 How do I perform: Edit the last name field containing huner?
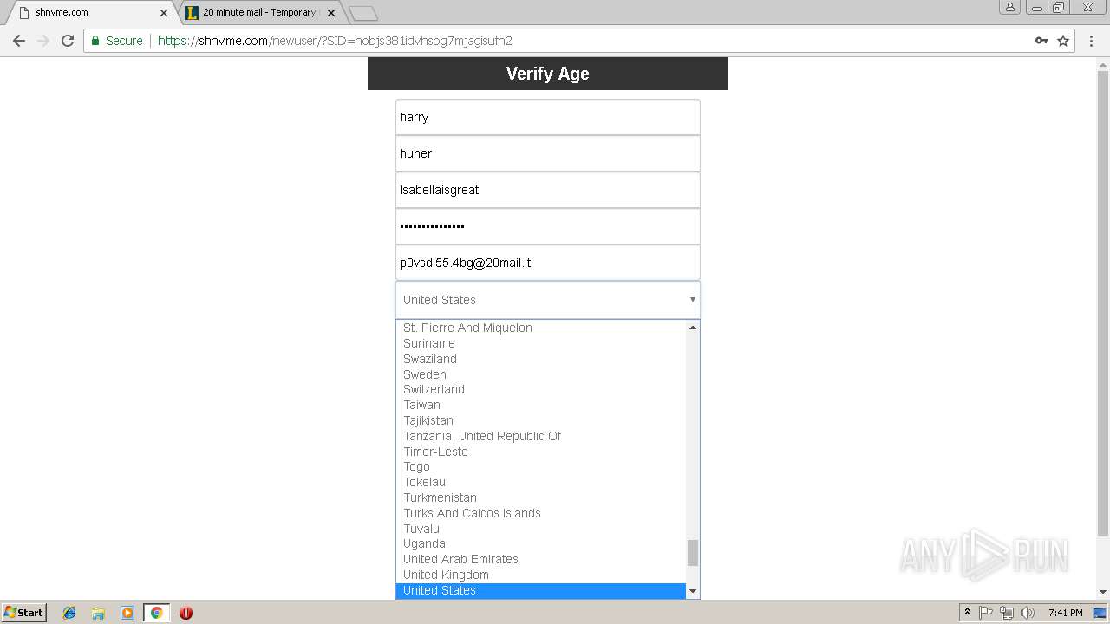tap(548, 153)
